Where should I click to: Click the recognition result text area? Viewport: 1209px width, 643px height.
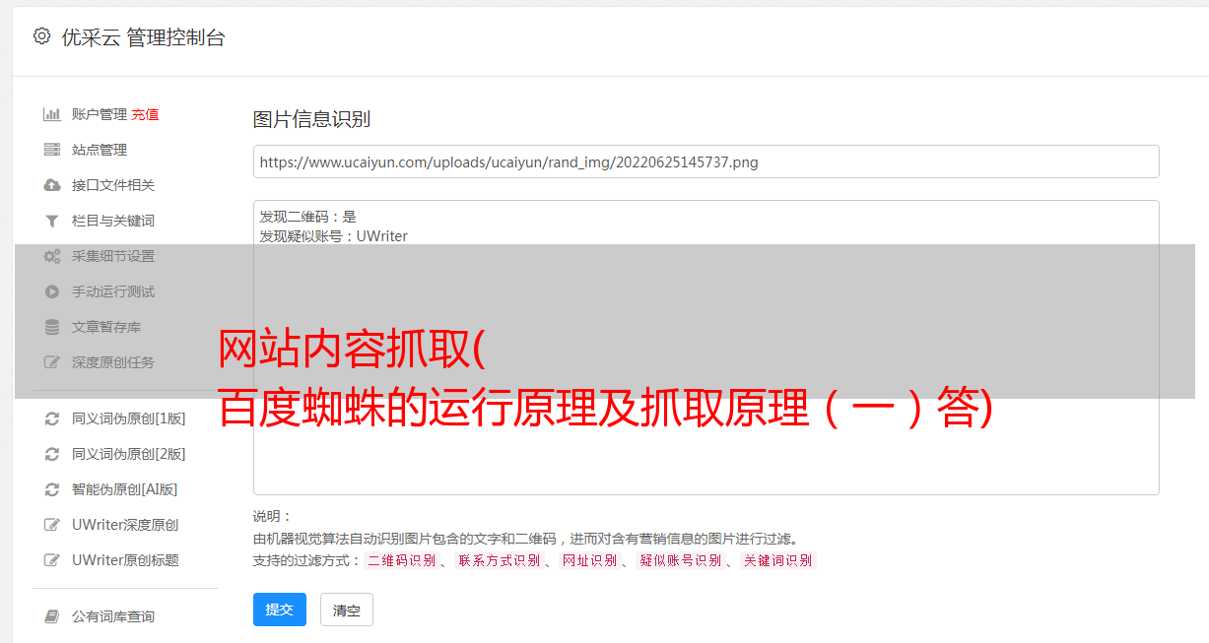[705, 348]
